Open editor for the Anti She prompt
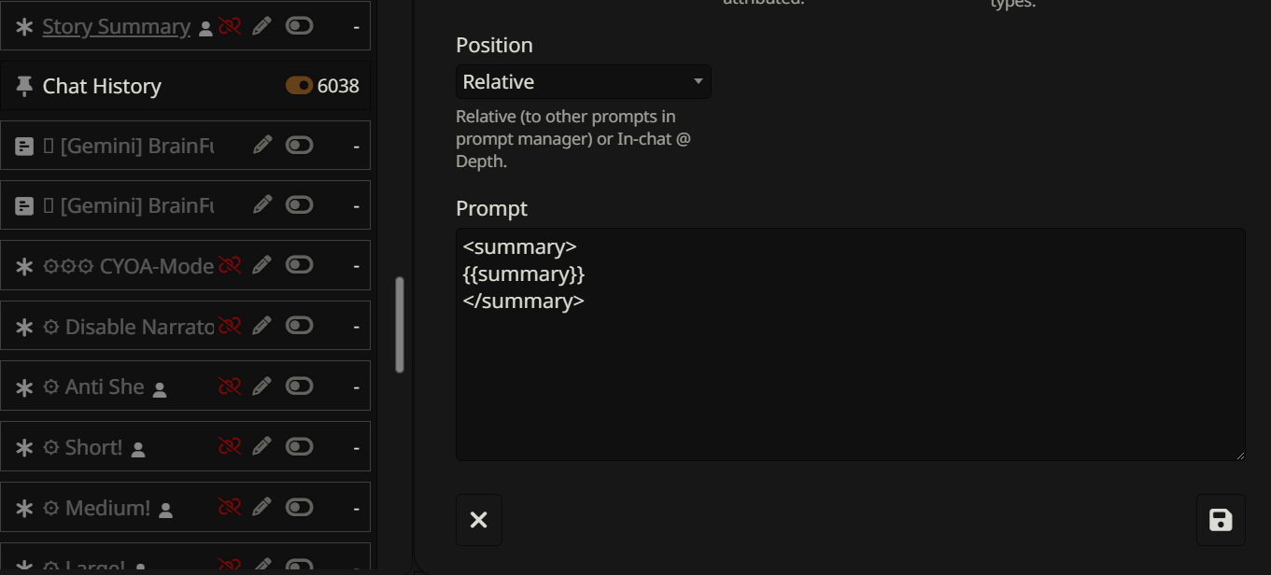 pos(262,386)
